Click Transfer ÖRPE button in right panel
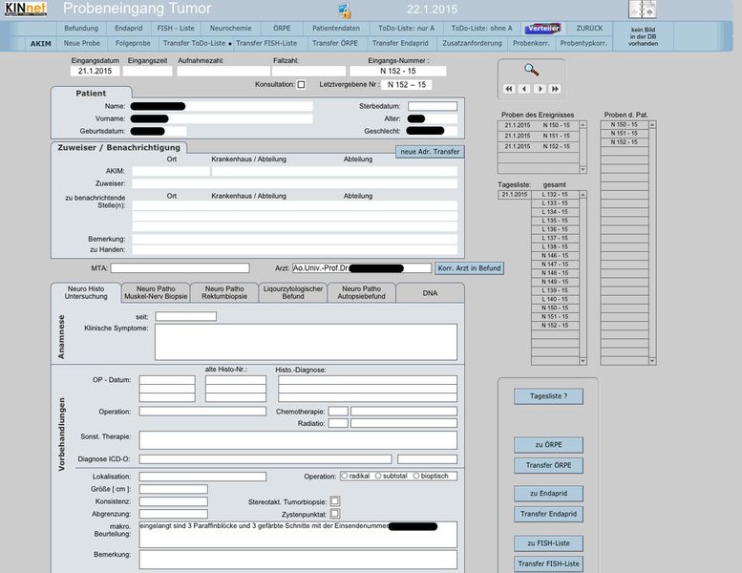 [x=548, y=465]
